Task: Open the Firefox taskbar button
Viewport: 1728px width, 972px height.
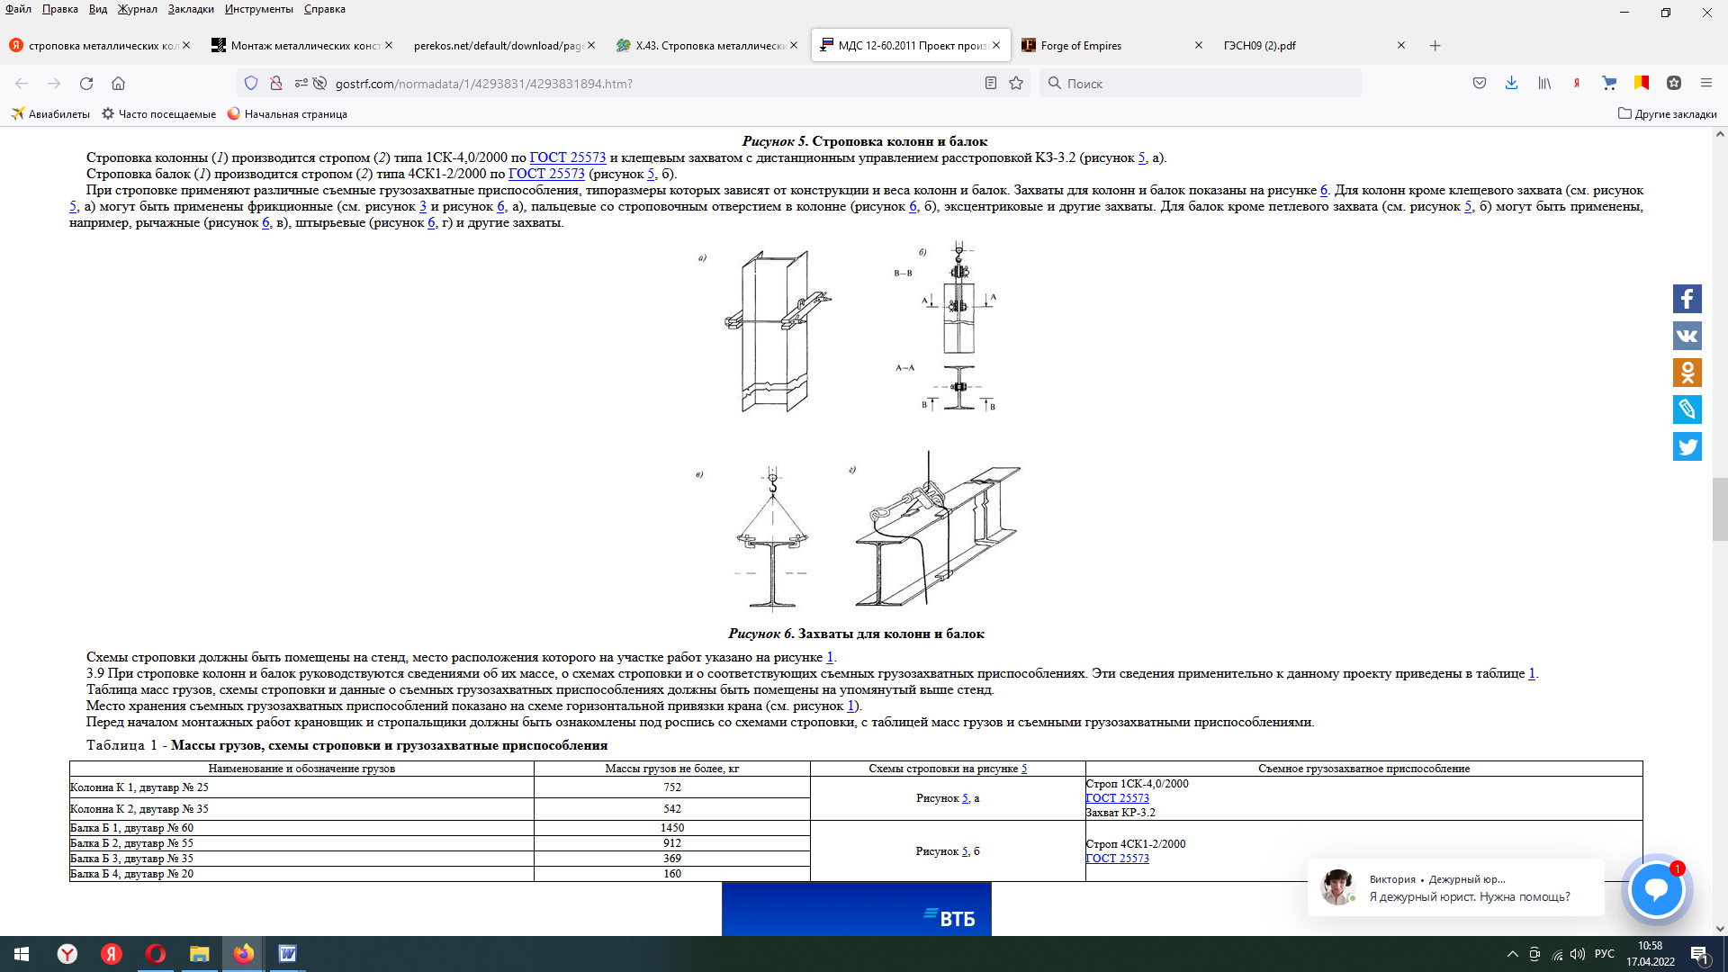Action: tap(244, 954)
